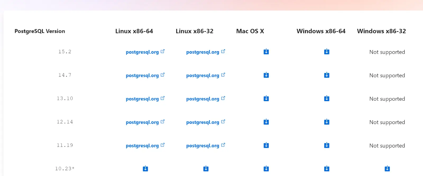
Task: Download PostgreSQL 10.23 for Linux x86-64
Action: (145, 169)
